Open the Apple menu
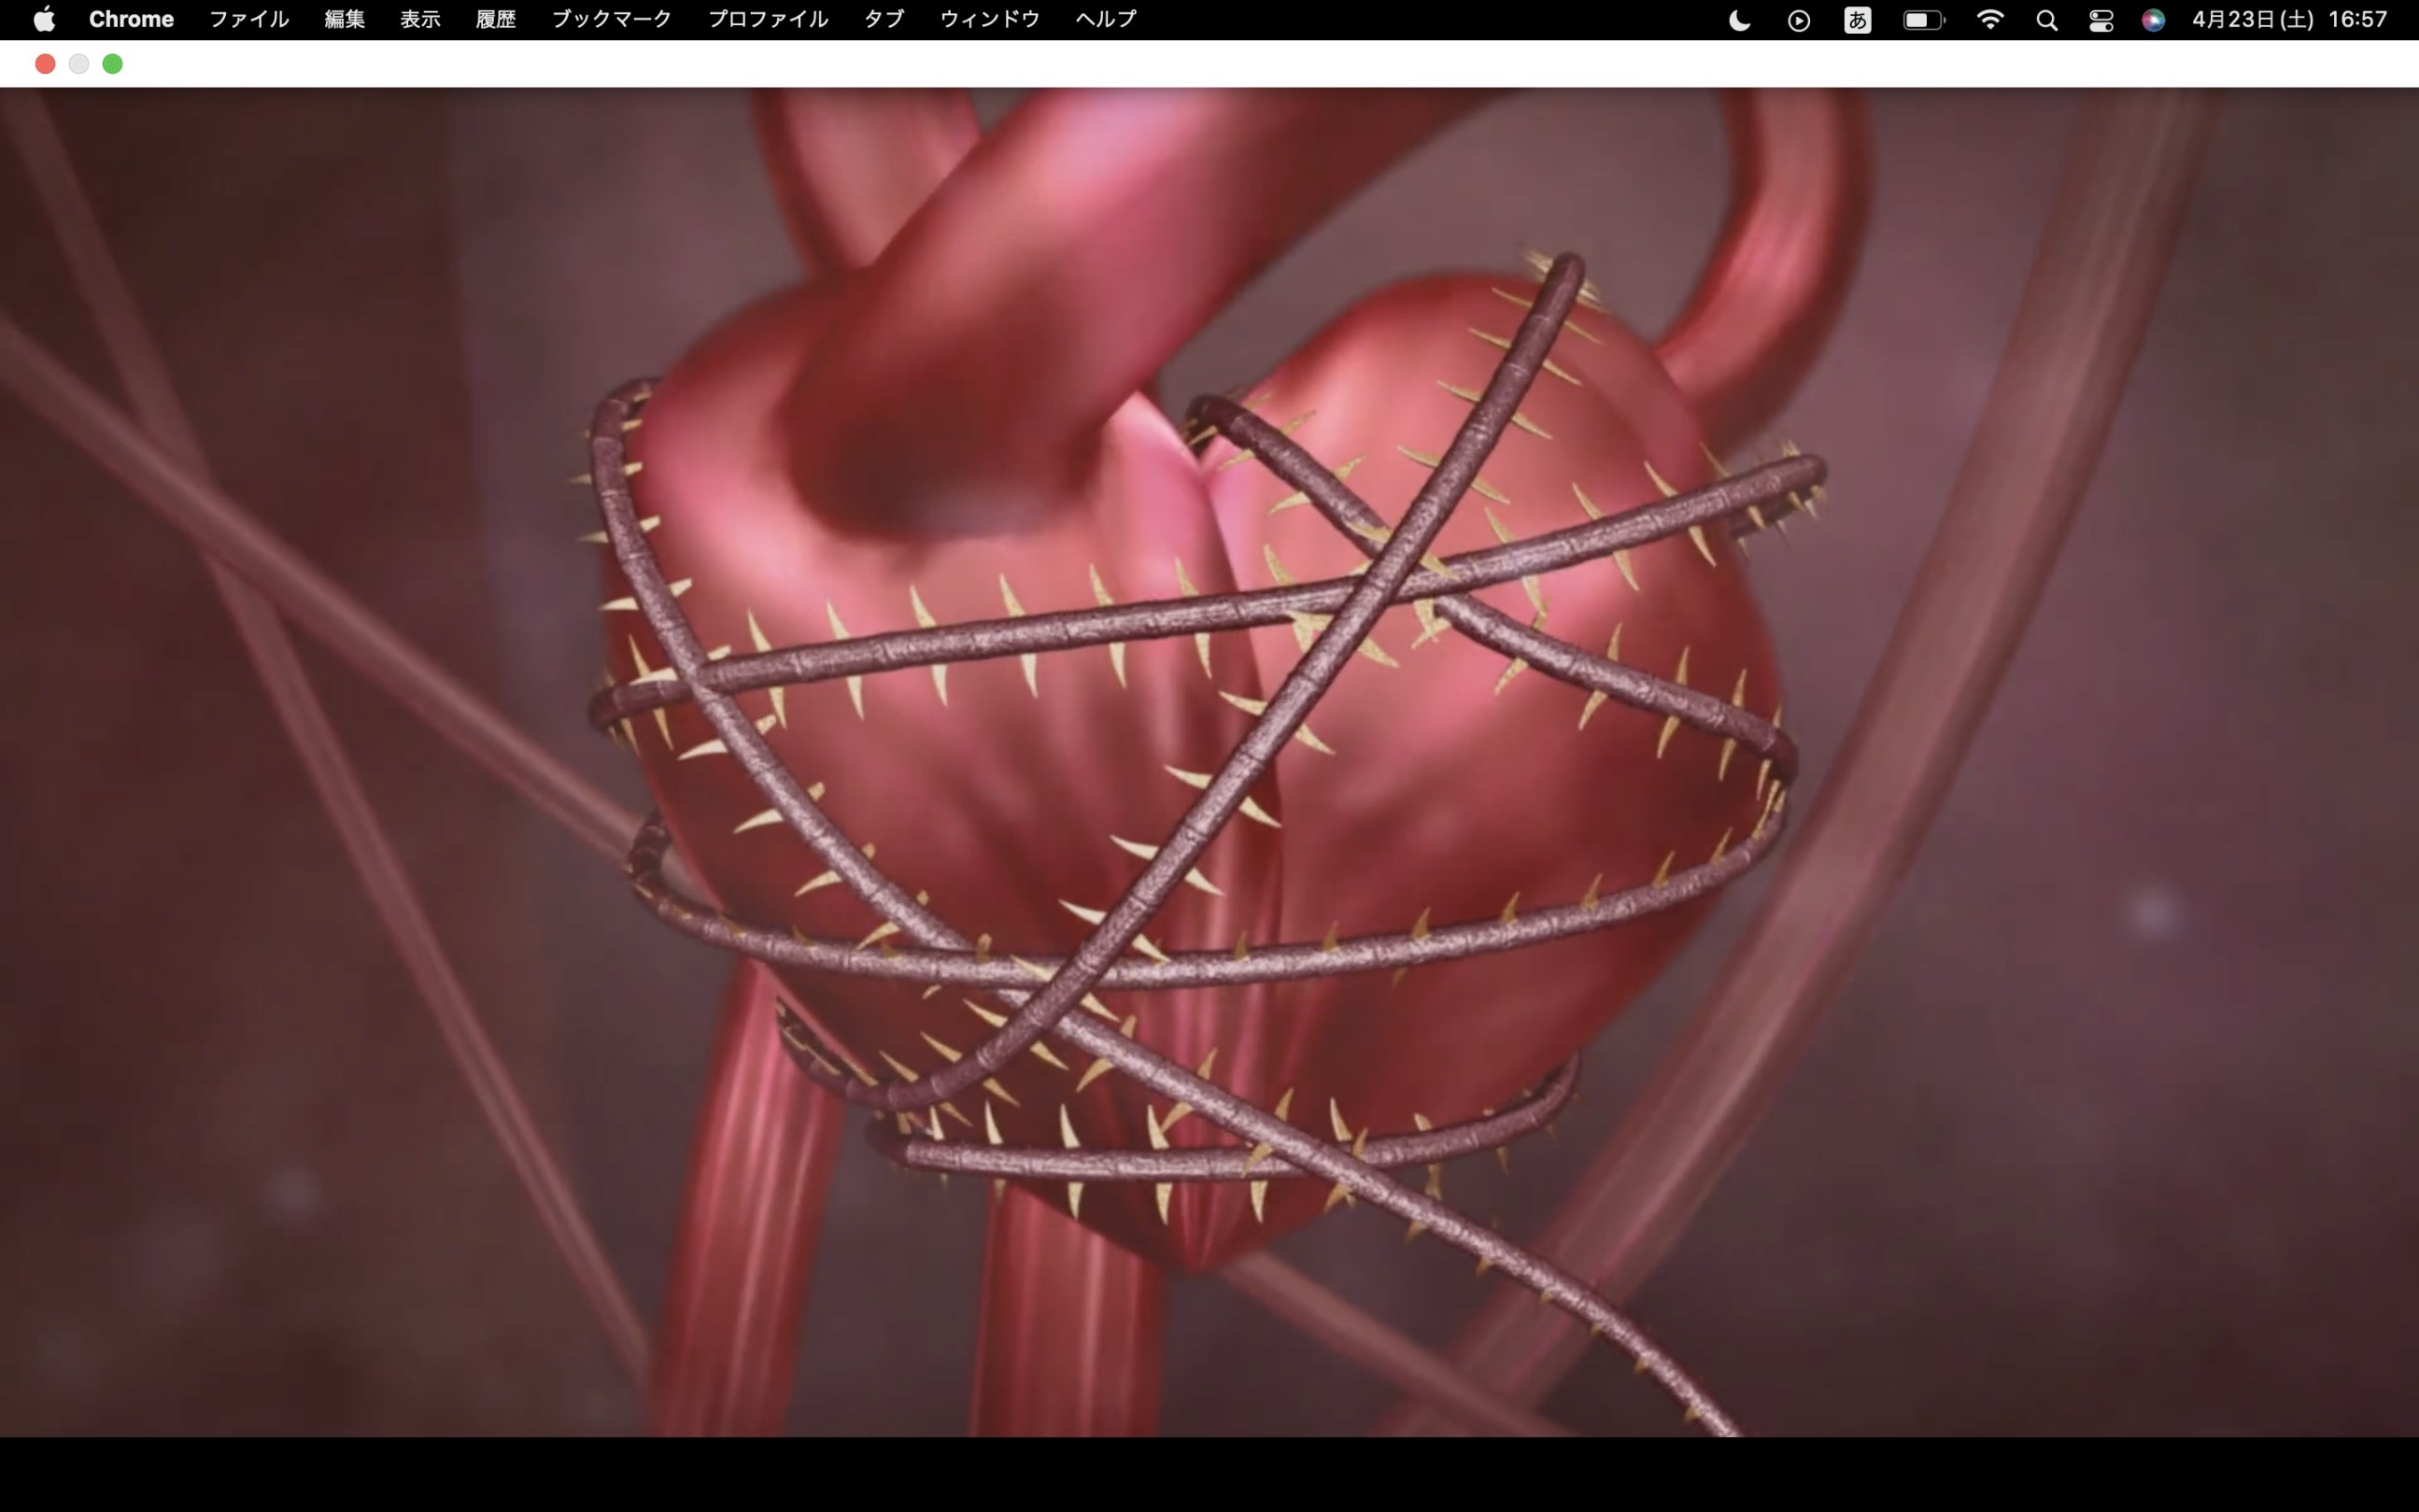 pos(44,19)
